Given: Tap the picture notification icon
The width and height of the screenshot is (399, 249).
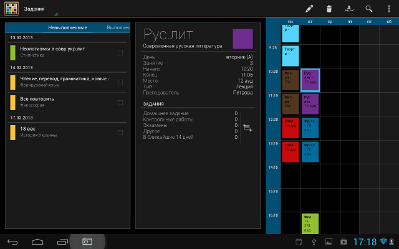Looking at the screenshot, I should [329, 242].
